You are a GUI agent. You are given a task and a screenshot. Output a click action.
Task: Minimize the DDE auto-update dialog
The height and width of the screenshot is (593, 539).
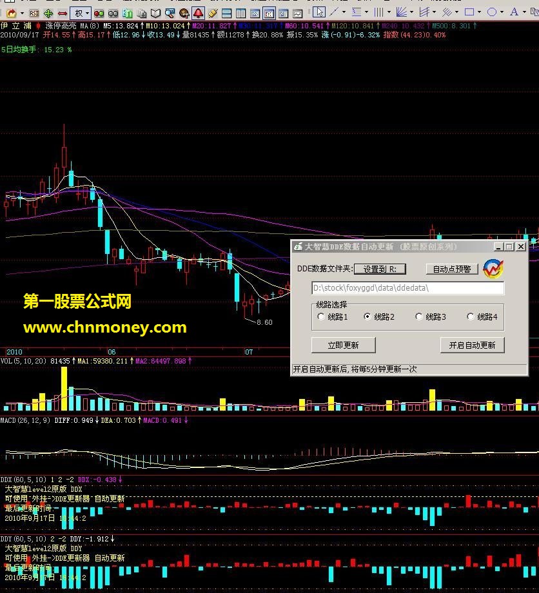(x=498, y=247)
